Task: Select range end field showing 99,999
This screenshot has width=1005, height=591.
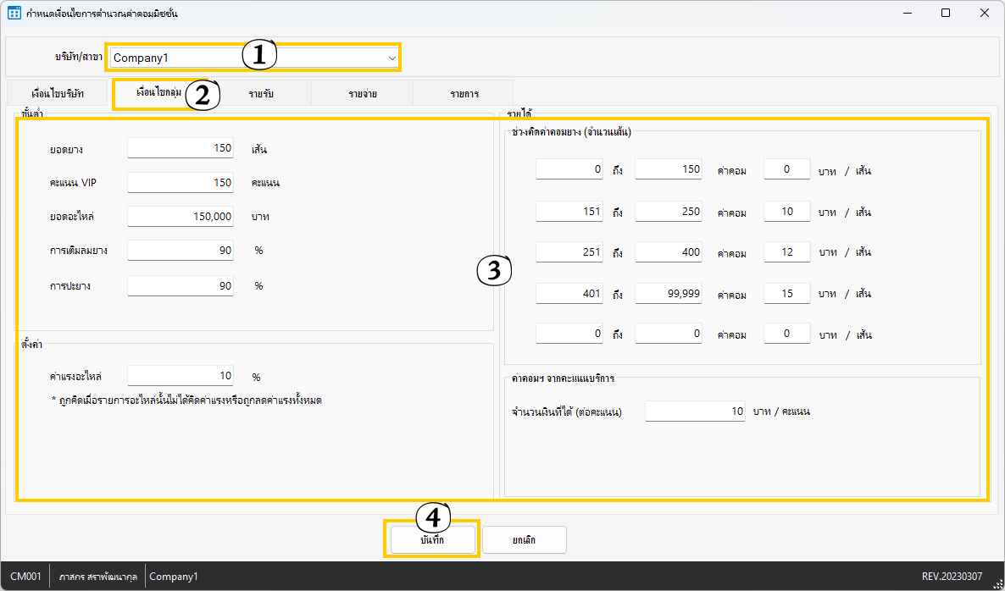Action: [x=669, y=294]
